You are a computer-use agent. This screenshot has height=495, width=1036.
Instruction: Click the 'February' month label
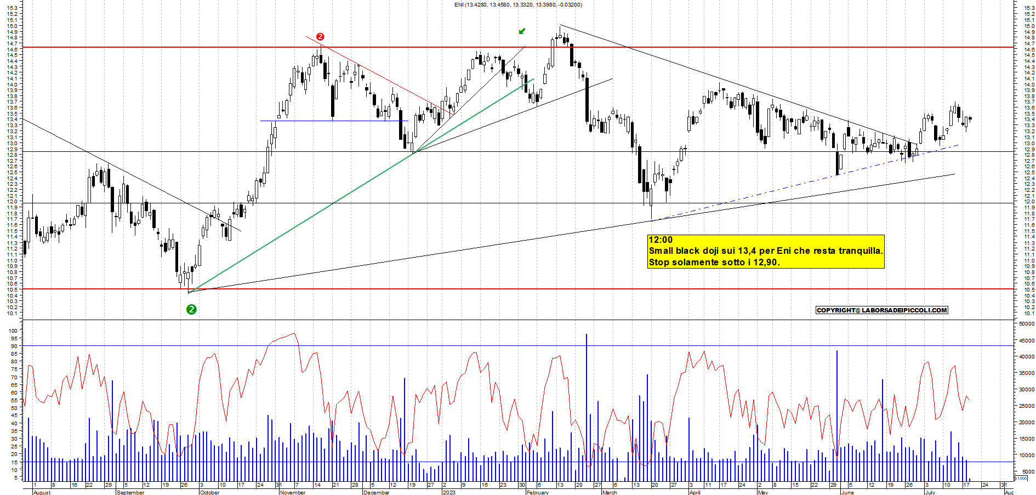538,492
